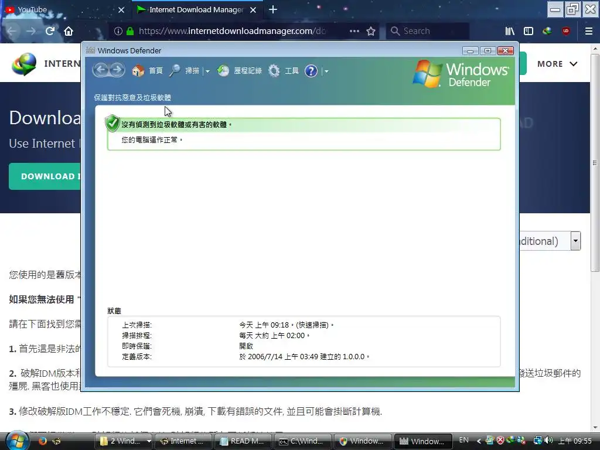Open the '2 Wind...' grouped taskbar button
The image size is (600, 450).
pos(120,441)
